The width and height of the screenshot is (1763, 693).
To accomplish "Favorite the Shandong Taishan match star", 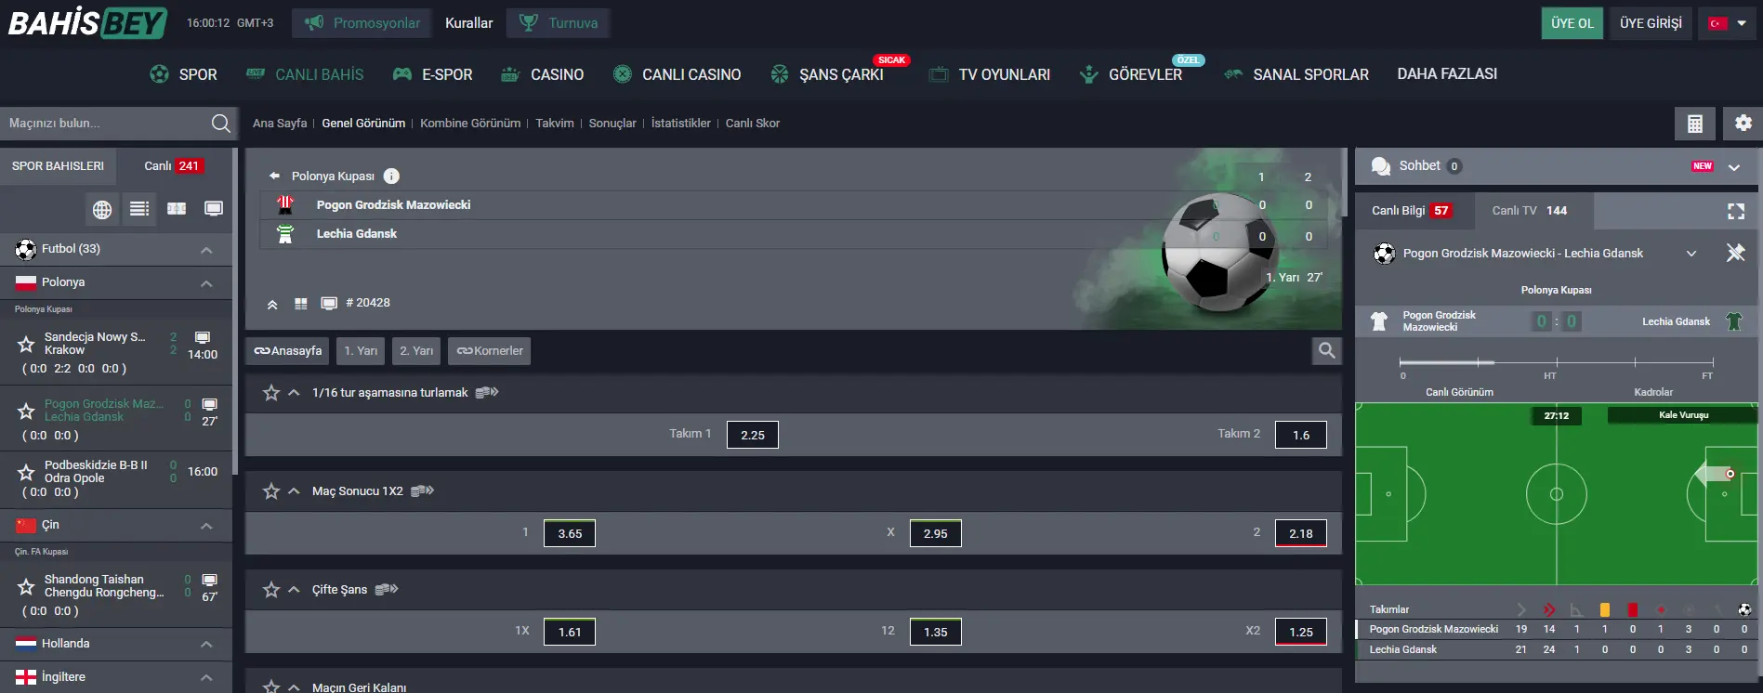I will pyautogui.click(x=26, y=586).
